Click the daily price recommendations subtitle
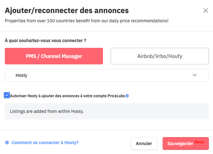 (x=86, y=21)
